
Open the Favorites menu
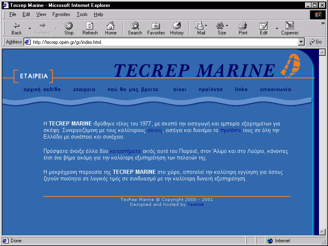click(61, 14)
